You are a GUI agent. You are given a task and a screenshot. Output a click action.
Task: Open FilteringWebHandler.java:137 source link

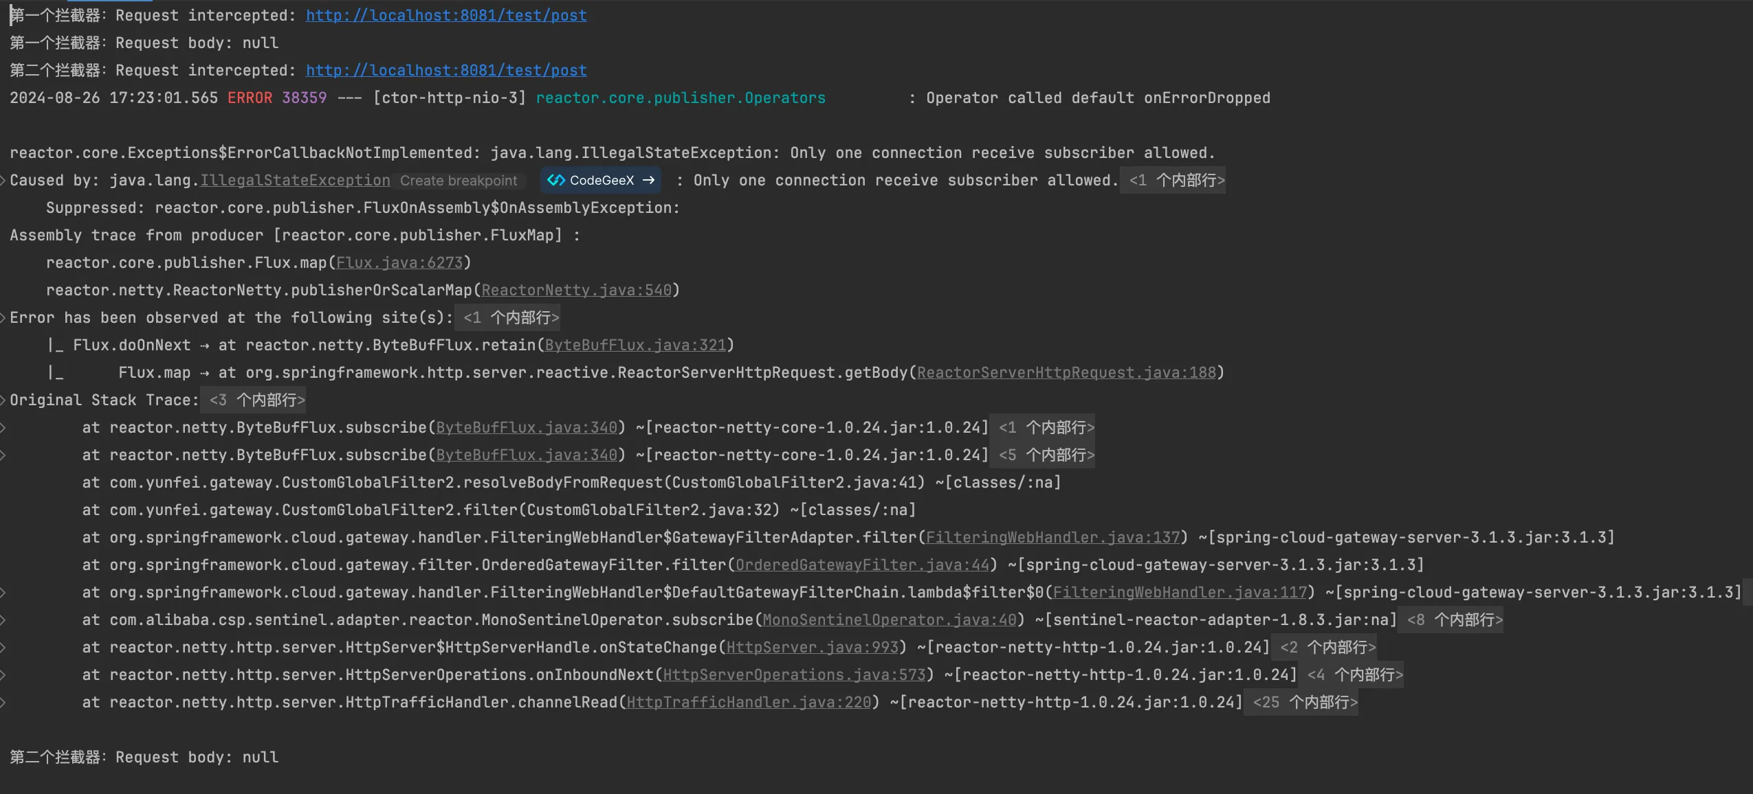coord(1053,537)
